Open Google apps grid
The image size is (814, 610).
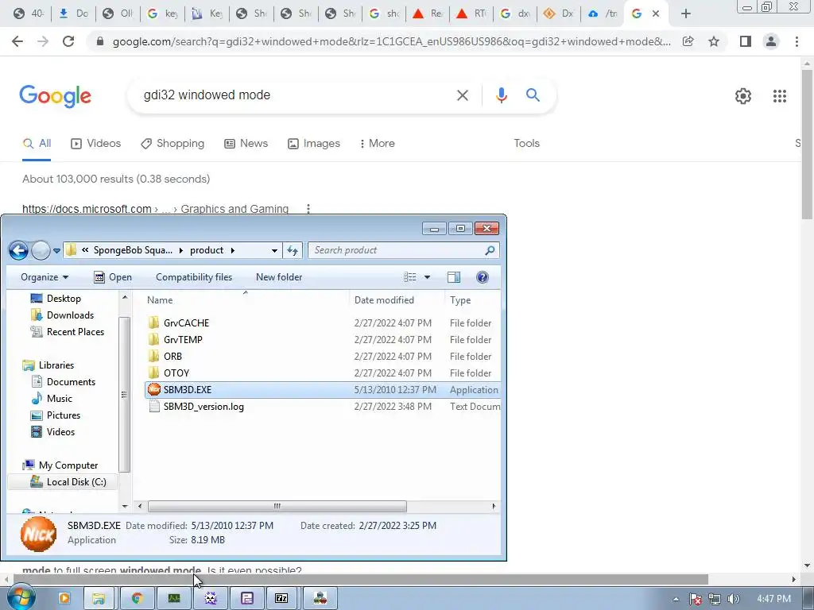click(x=780, y=96)
